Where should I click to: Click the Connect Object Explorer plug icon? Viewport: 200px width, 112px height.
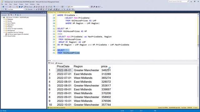[9, 15]
